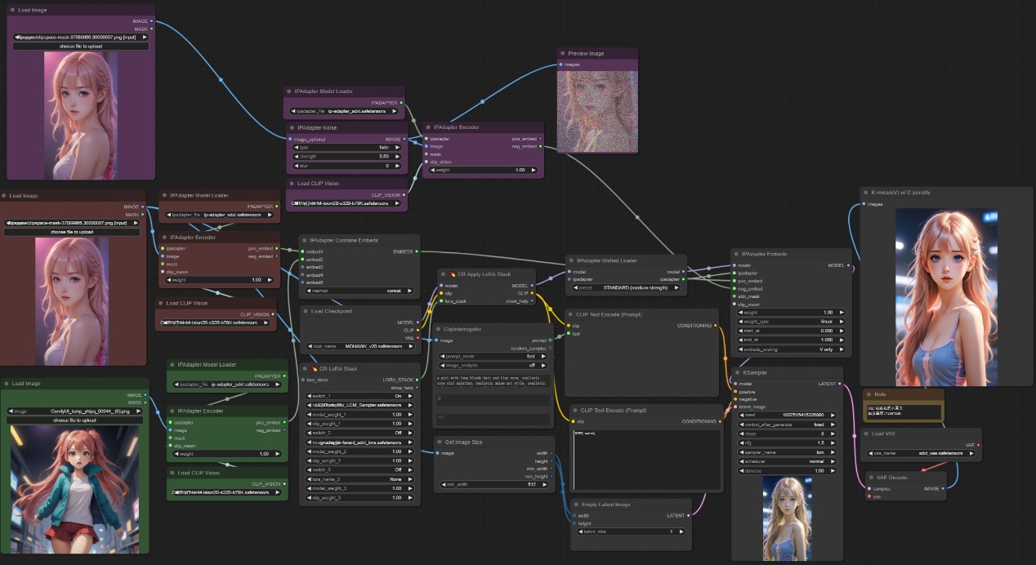Viewport: 1036px width, 565px height.
Task: Click the collapse dot on Get Image Size node
Action: (440, 442)
